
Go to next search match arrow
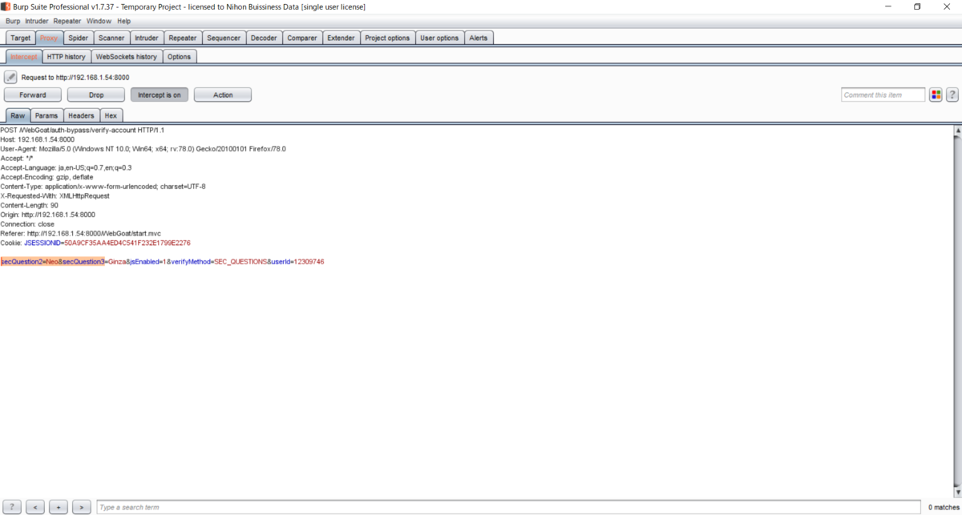82,507
